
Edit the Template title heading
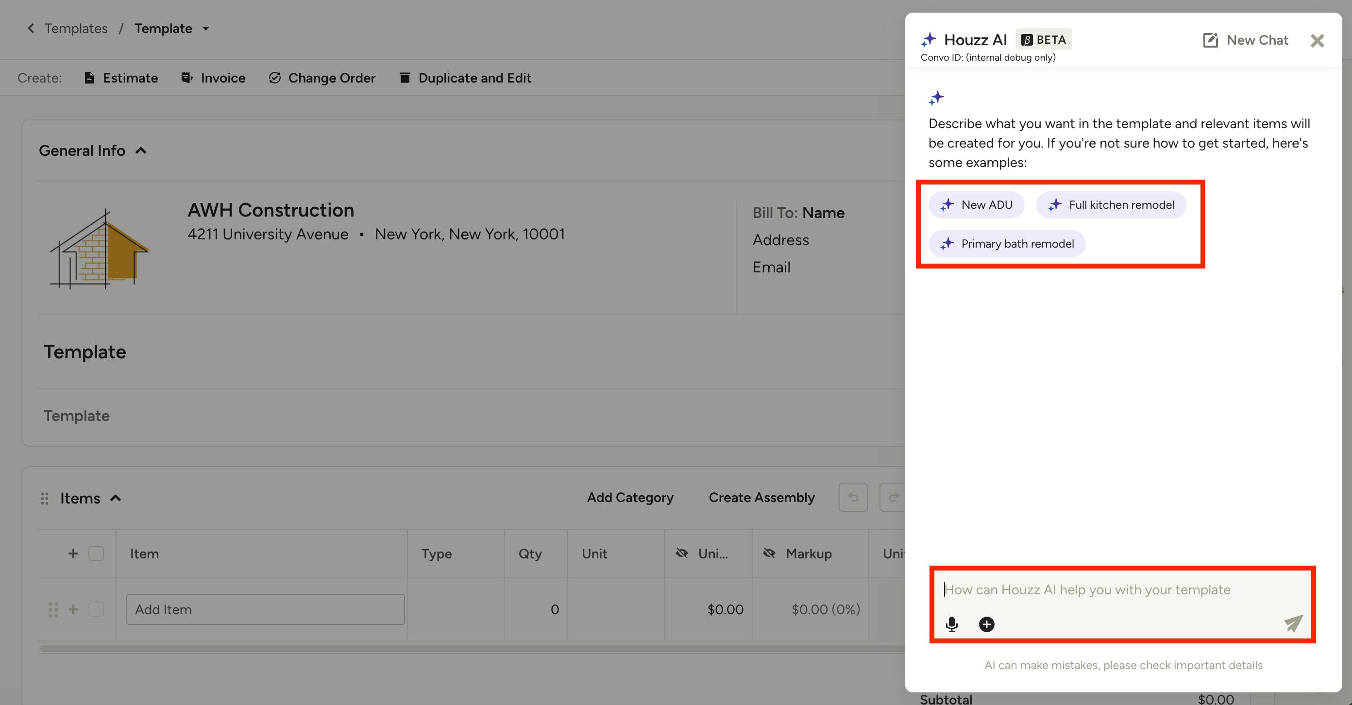85,352
